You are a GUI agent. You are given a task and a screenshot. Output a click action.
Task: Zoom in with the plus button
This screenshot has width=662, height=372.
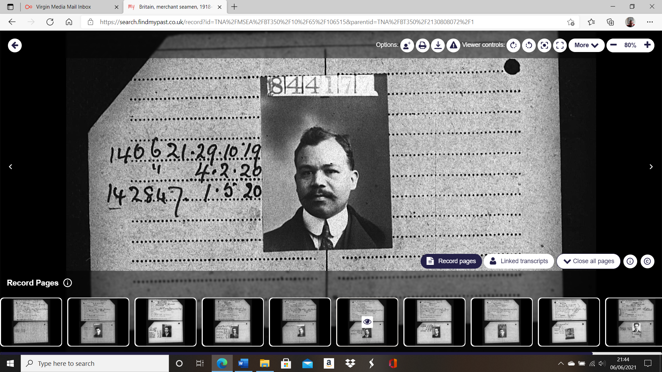pyautogui.click(x=647, y=45)
